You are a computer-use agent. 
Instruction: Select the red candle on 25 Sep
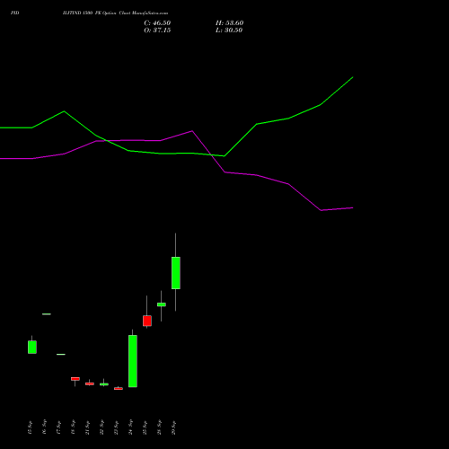point(147,321)
